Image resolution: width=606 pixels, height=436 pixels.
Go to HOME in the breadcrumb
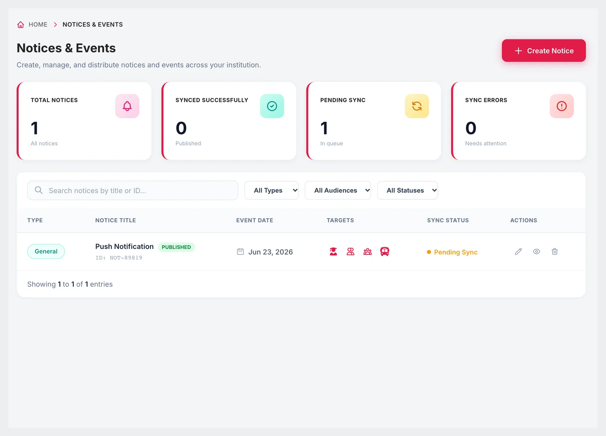point(38,25)
